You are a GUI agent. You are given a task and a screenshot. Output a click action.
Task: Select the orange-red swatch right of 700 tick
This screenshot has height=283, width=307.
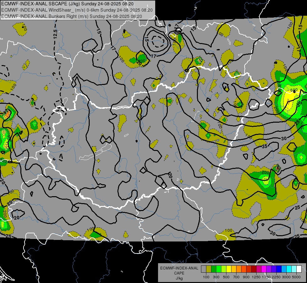tap(244, 269)
